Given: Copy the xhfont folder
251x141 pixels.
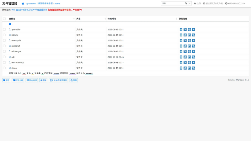Looking at the screenshot, I should tap(189, 68).
